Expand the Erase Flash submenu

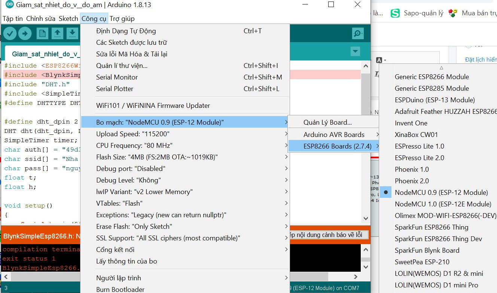pos(185,227)
